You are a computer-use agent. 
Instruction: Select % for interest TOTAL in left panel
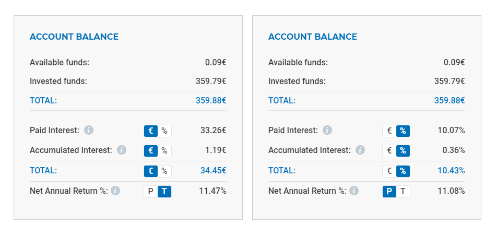[164, 171]
